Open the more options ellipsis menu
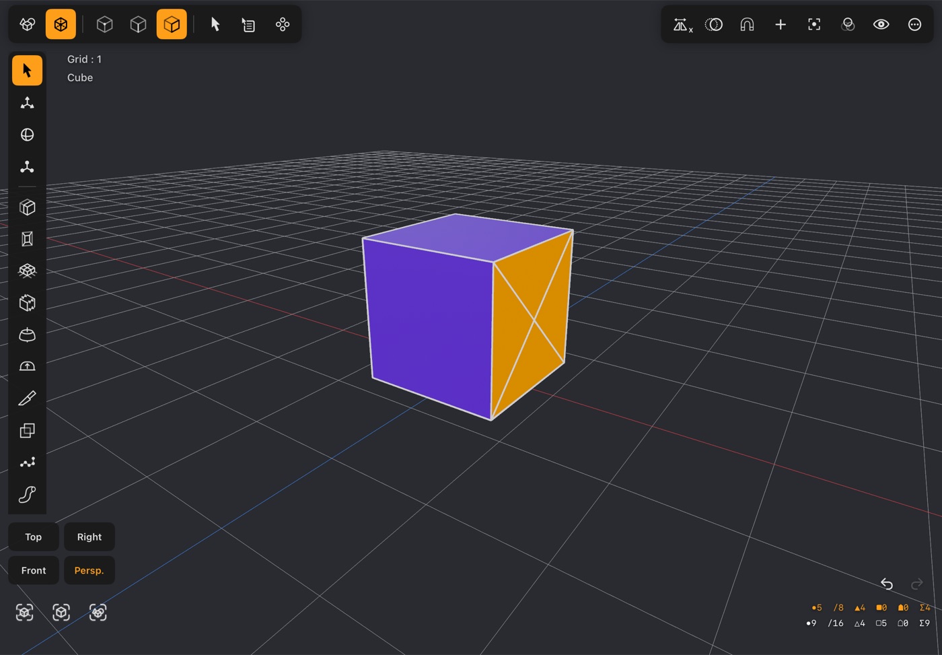 [x=914, y=24]
